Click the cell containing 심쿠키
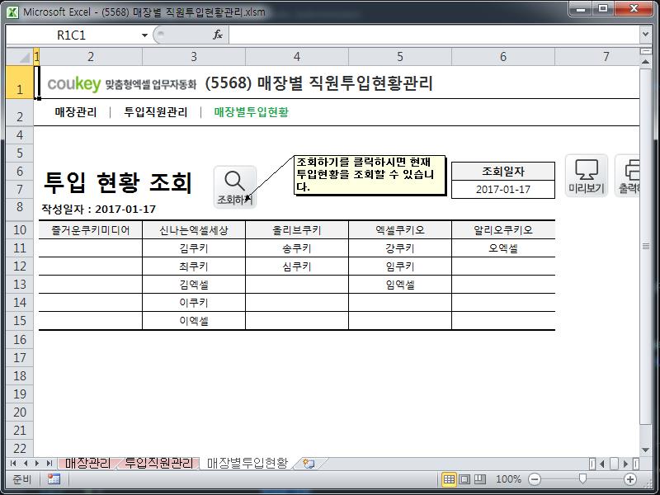Screen dimensions: 660x495 [x=297, y=266]
